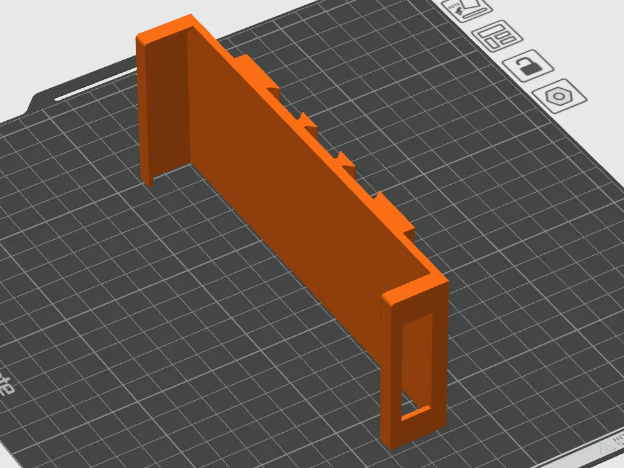The image size is (624, 468).
Task: Click the arrange objects plate icon
Action: (497, 36)
